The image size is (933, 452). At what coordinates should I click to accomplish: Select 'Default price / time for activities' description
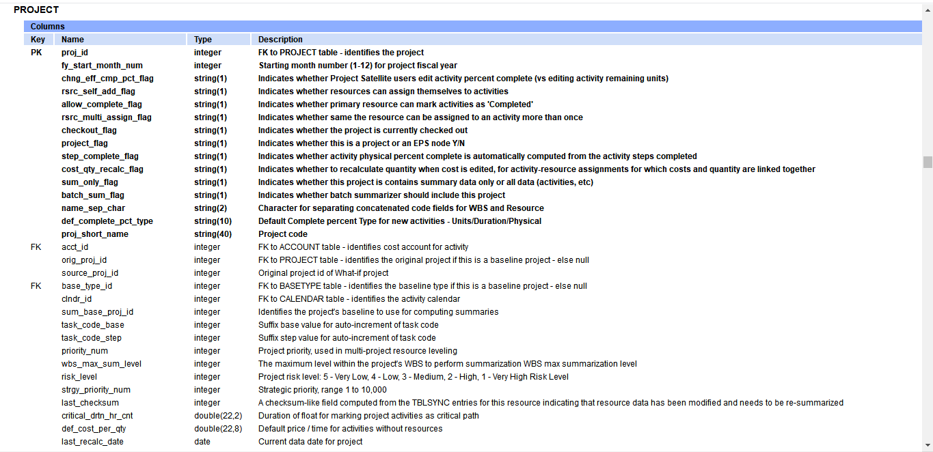(351, 429)
